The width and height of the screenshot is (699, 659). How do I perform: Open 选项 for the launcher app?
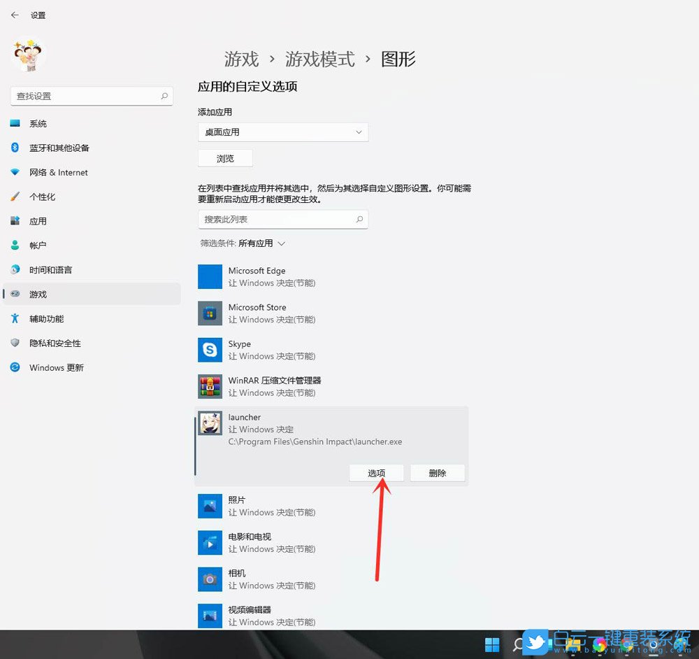tap(376, 472)
